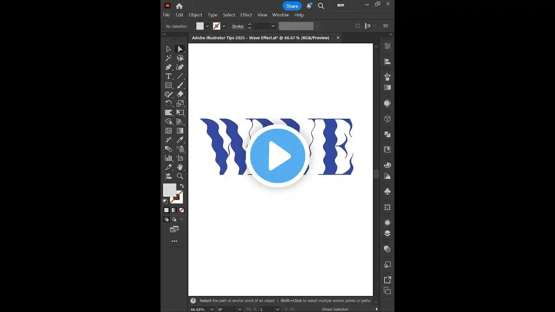Set paint mode to Gradient
The width and height of the screenshot is (555, 312).
pyautogui.click(x=174, y=210)
